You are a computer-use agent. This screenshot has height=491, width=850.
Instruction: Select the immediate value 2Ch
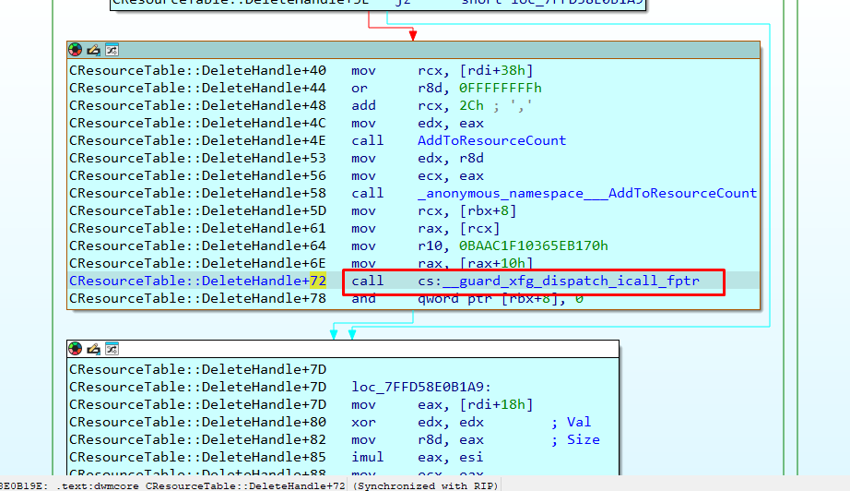point(471,105)
